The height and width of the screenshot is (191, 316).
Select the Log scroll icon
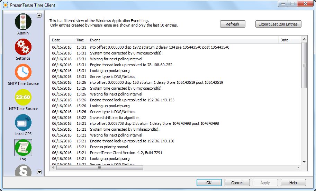click(23, 148)
